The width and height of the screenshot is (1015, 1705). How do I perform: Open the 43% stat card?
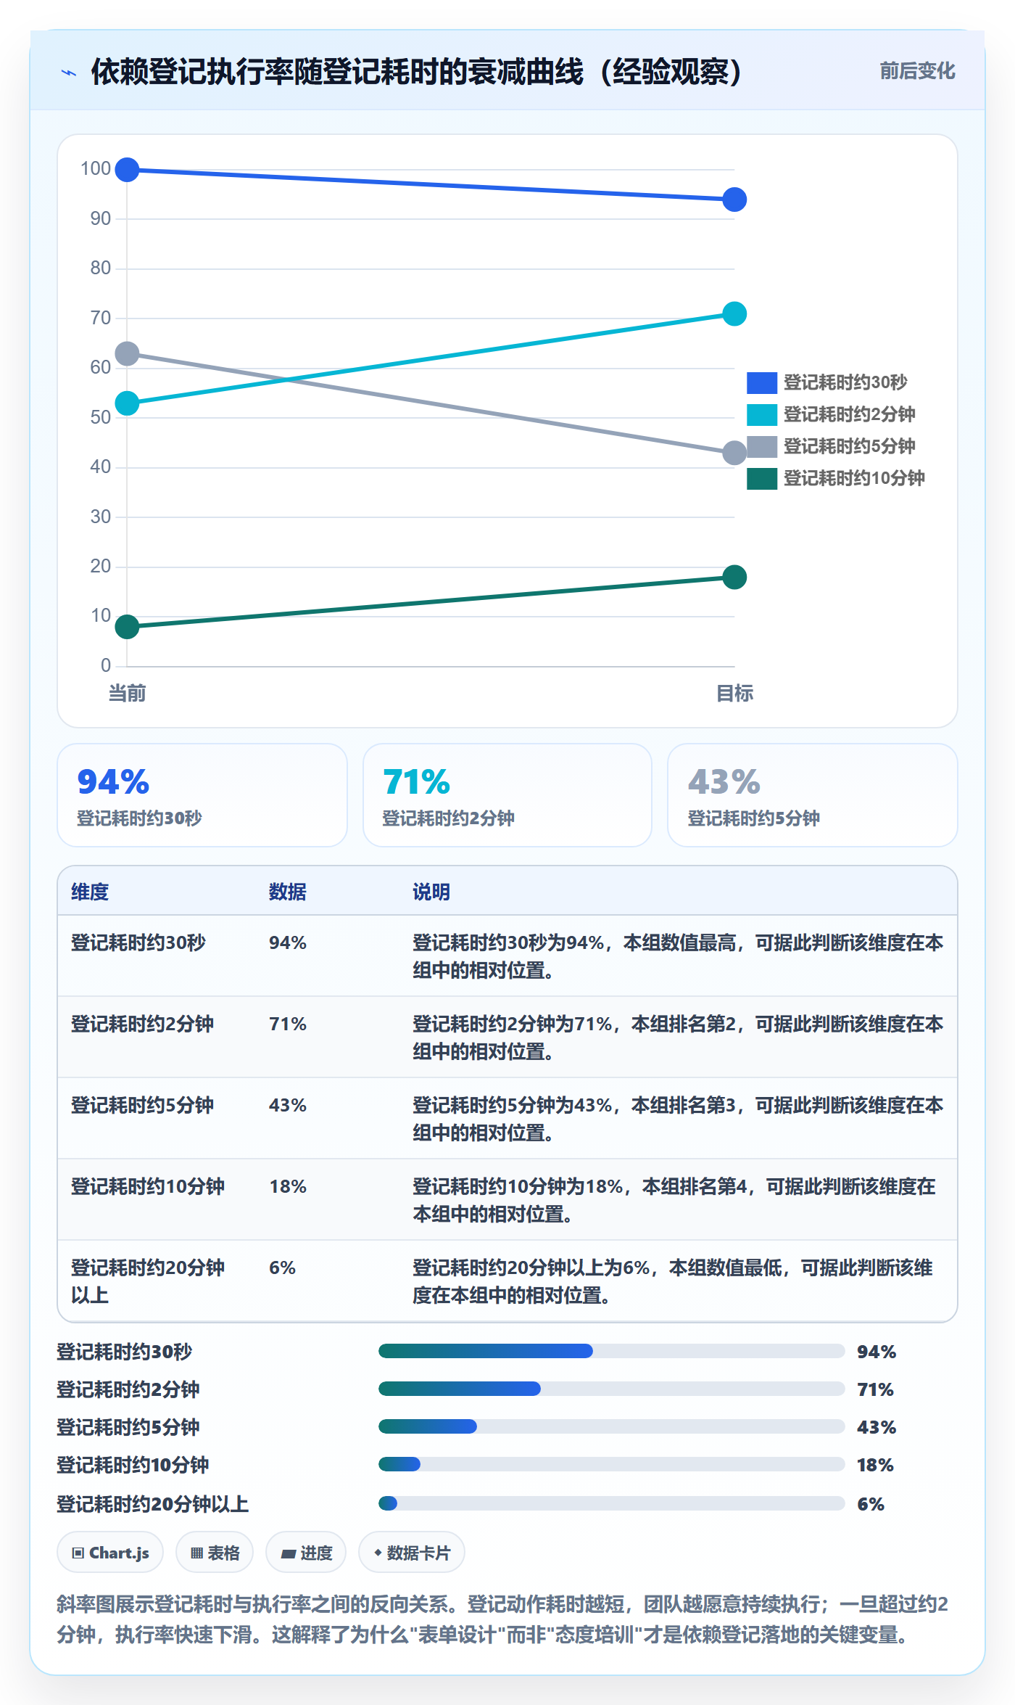point(813,795)
